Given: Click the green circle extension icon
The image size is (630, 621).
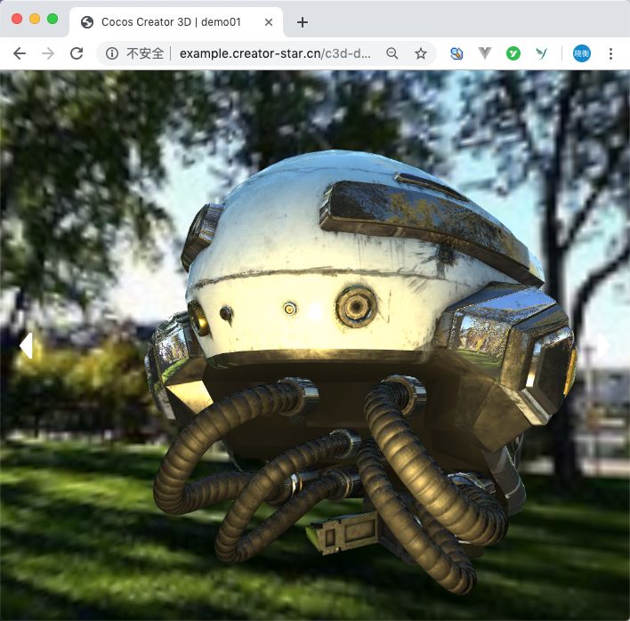Looking at the screenshot, I should click(513, 53).
